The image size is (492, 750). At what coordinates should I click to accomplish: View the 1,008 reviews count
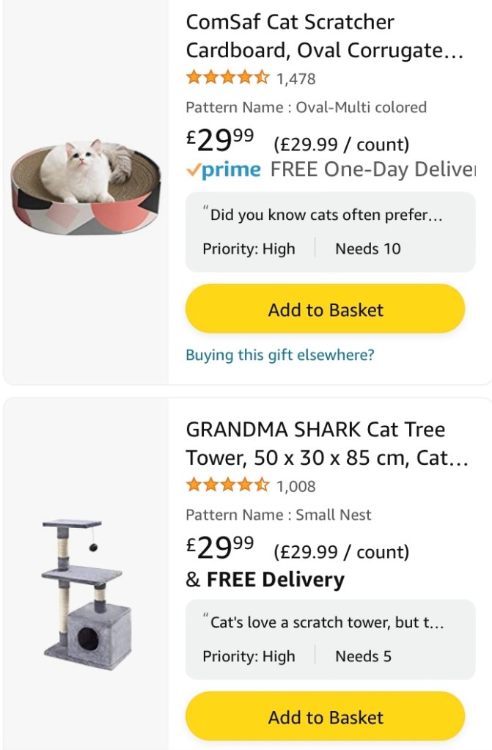click(296, 486)
